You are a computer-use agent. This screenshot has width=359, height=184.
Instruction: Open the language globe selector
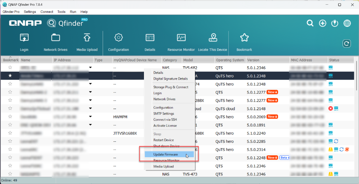click(347, 23)
